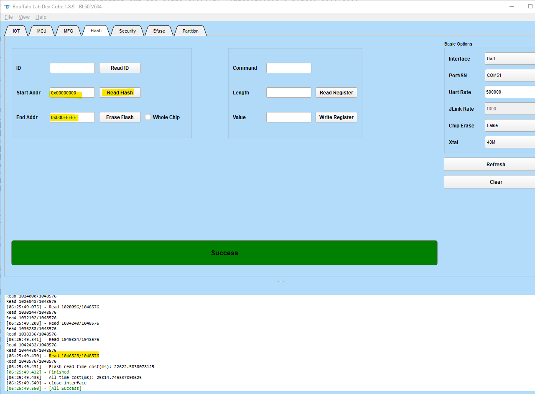The width and height of the screenshot is (535, 394).
Task: Open the Chip Erase dropdown showing False
Action: coord(510,125)
